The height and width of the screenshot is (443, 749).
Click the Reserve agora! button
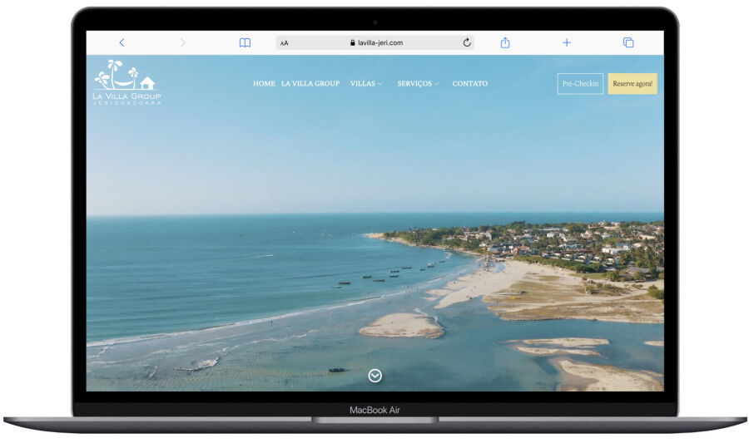(632, 83)
